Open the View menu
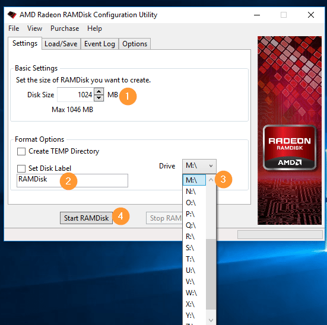Viewport: 327px width, 325px height. tap(34, 28)
